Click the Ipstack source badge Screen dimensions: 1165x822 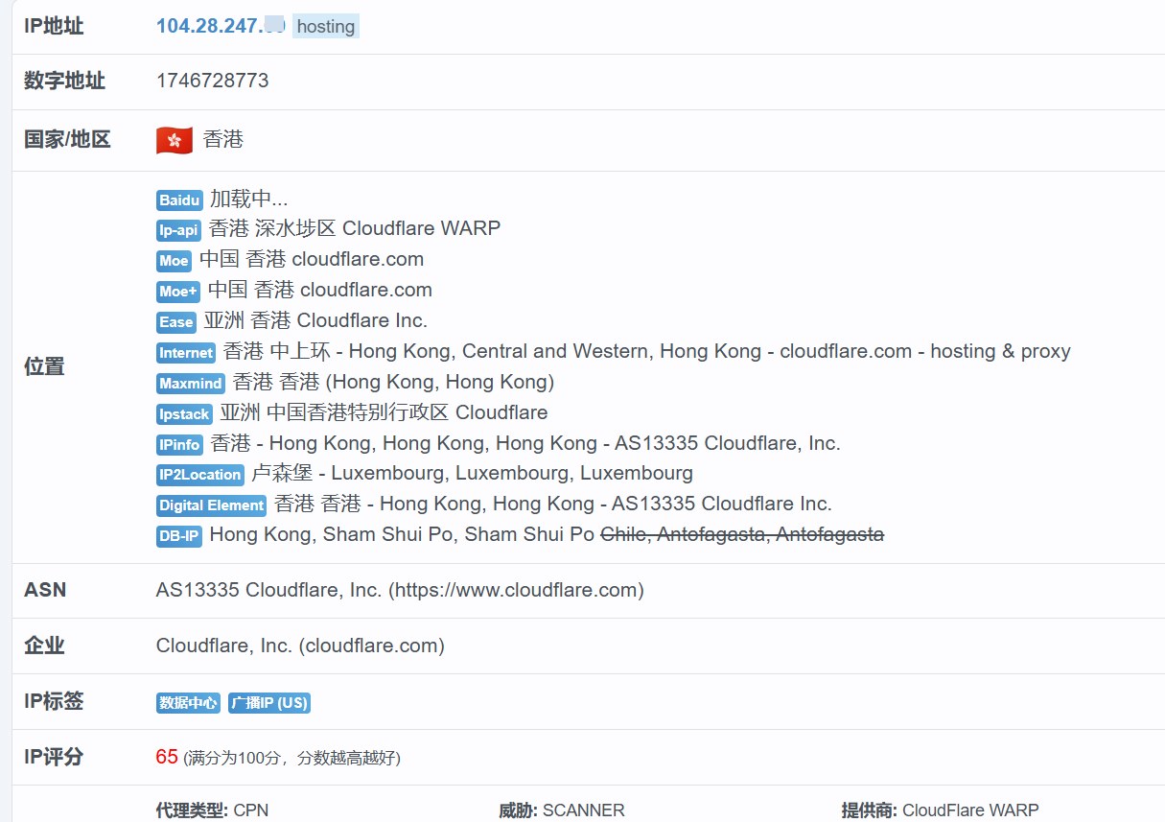pyautogui.click(x=184, y=414)
